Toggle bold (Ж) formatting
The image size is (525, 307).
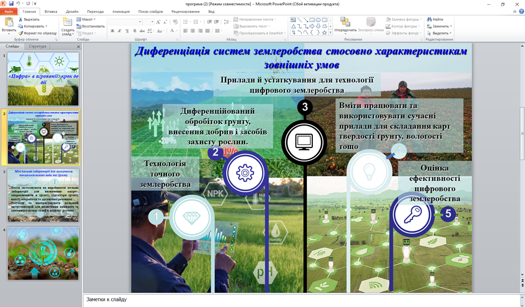tap(113, 31)
